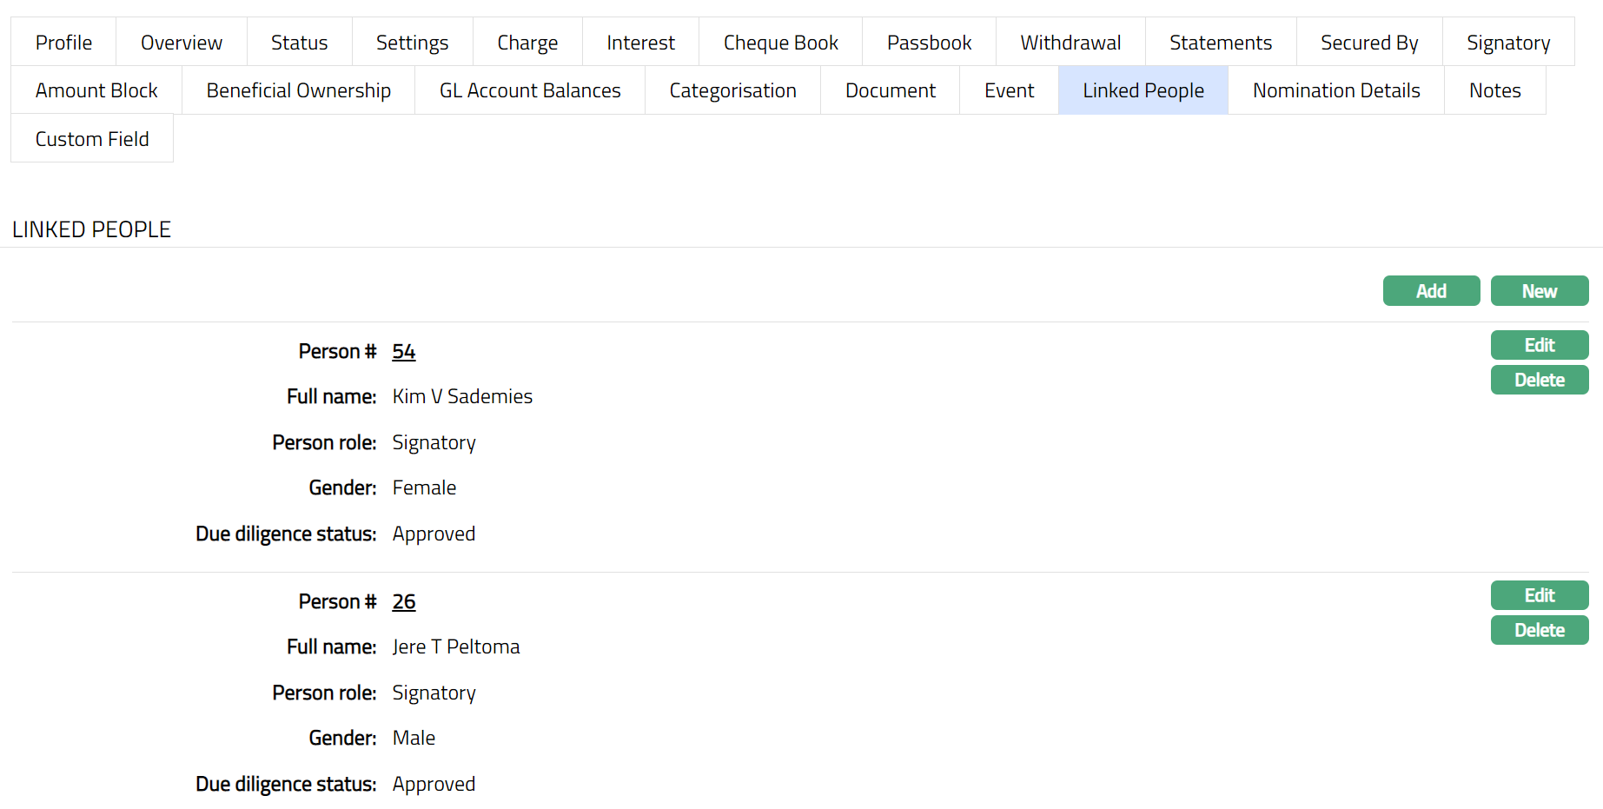Open the Beneficial Ownership tab
This screenshot has width=1603, height=809.
pyautogui.click(x=298, y=90)
